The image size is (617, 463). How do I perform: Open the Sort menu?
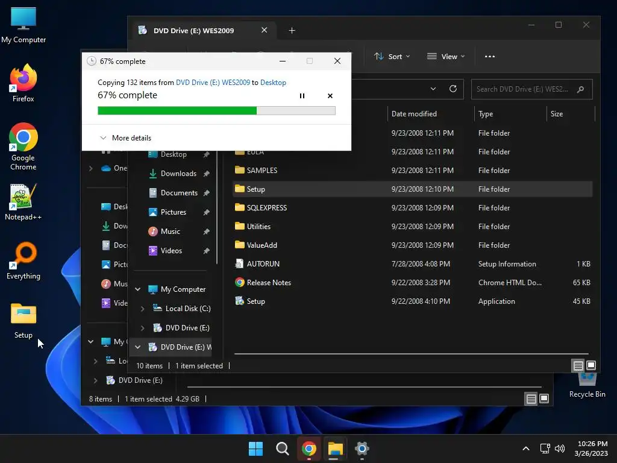[x=392, y=56]
